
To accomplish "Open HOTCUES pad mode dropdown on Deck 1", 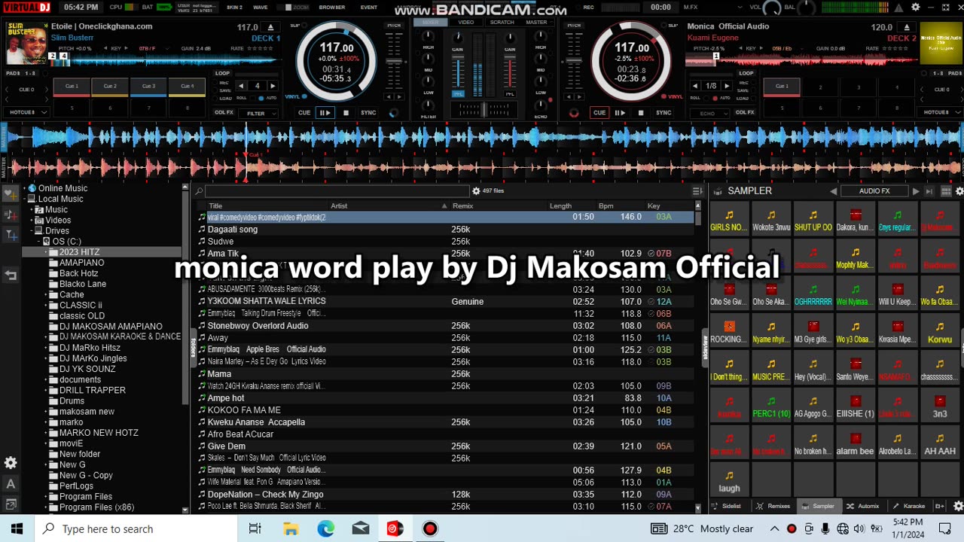I will coord(28,112).
